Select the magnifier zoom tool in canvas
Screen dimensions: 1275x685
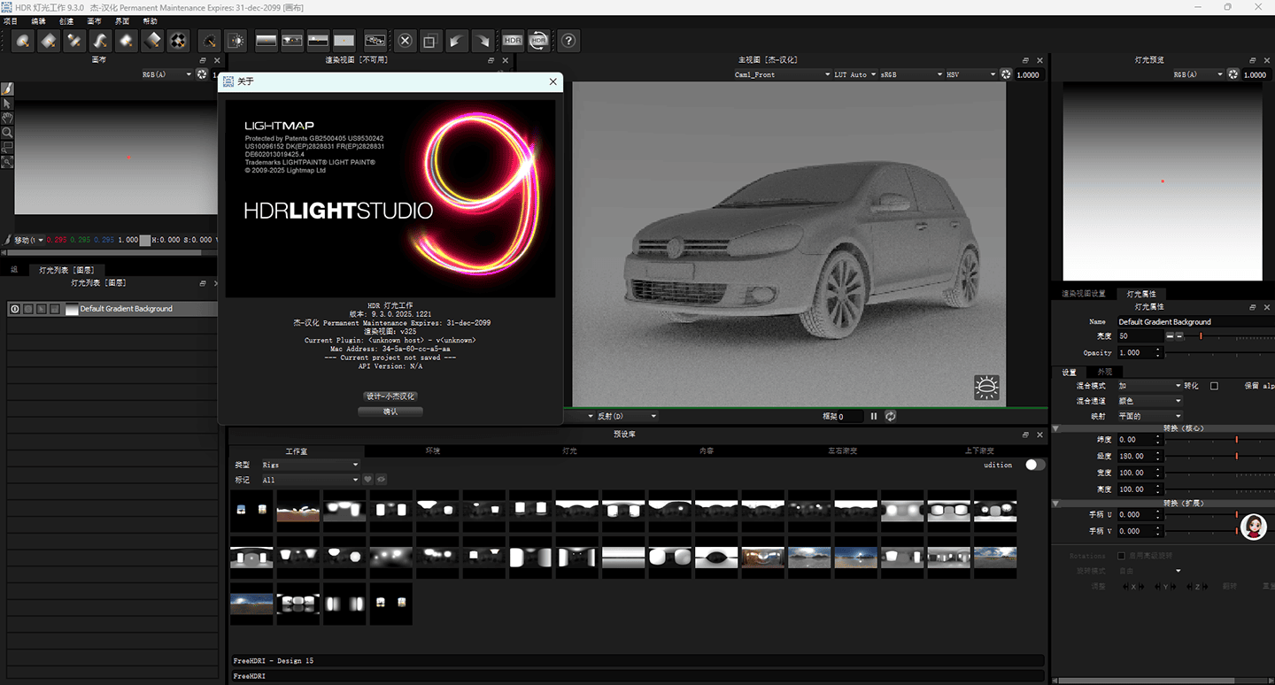(x=7, y=132)
